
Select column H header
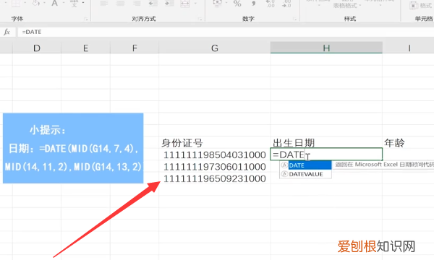pos(326,48)
